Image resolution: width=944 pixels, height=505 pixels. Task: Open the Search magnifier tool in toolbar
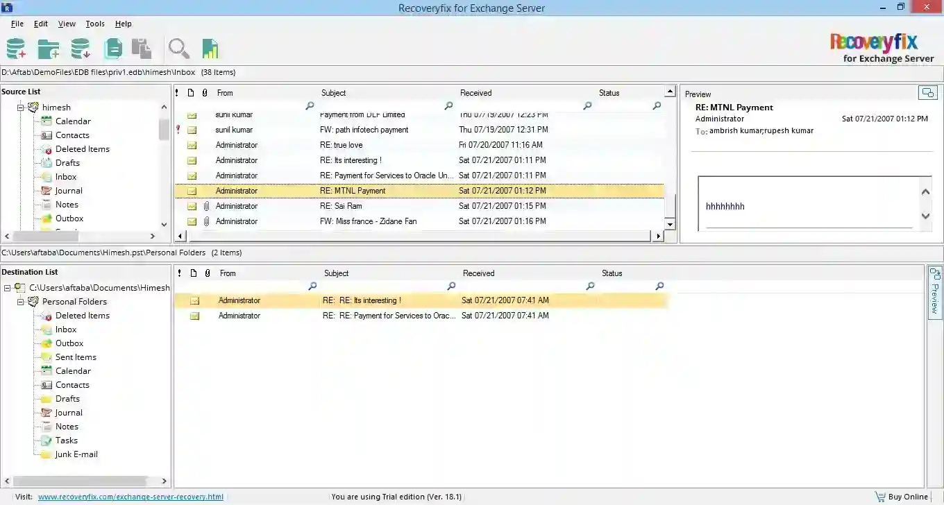(179, 49)
